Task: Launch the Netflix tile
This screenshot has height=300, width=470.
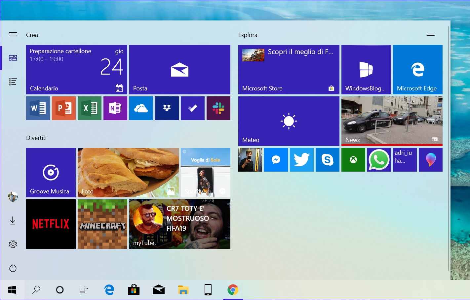Action: coord(51,224)
